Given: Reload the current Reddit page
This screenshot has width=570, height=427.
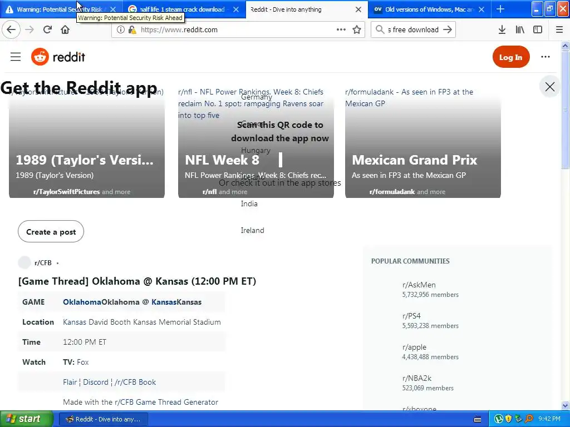Looking at the screenshot, I should pyautogui.click(x=48, y=30).
